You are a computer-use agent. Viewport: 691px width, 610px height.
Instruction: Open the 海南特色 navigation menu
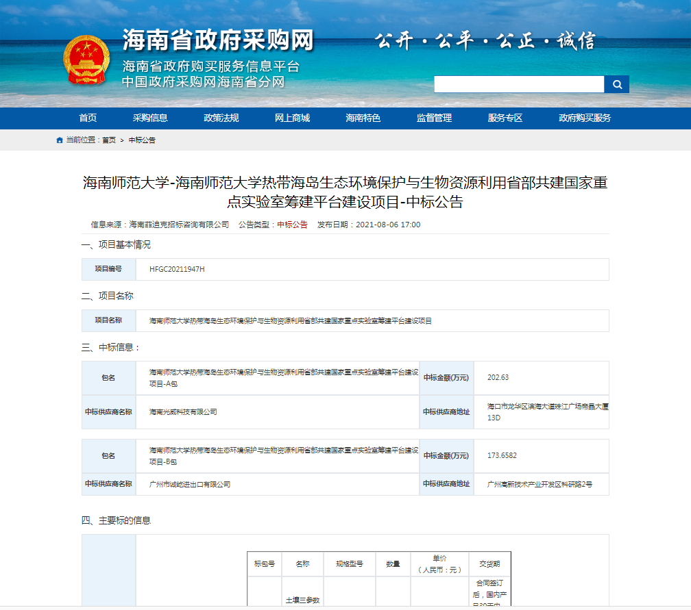(363, 118)
